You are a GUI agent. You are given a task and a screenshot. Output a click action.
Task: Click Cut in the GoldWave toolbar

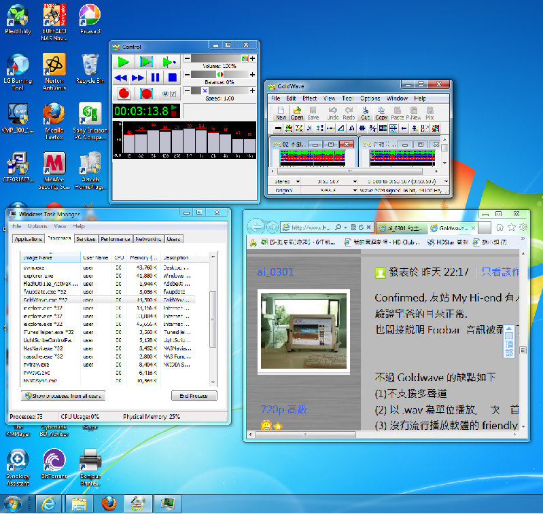[366, 113]
